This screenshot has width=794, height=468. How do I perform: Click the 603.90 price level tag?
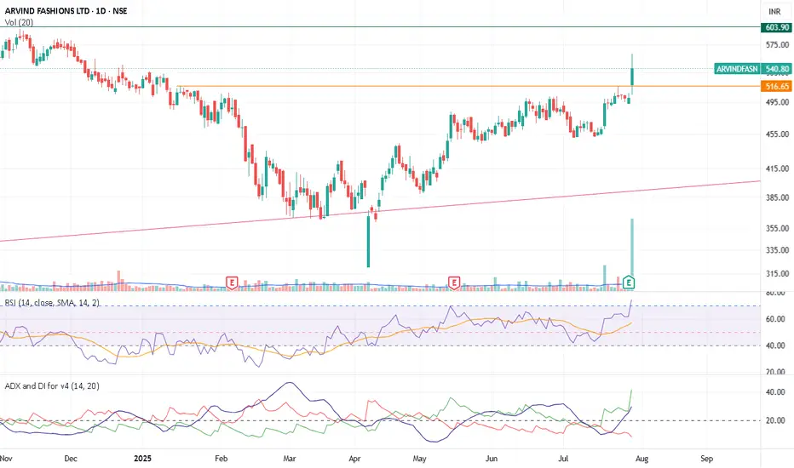(777, 27)
